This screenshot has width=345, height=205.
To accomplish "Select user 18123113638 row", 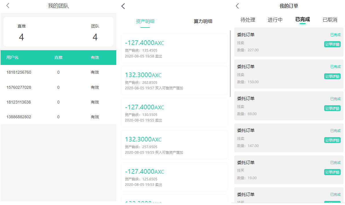I will [x=58, y=102].
